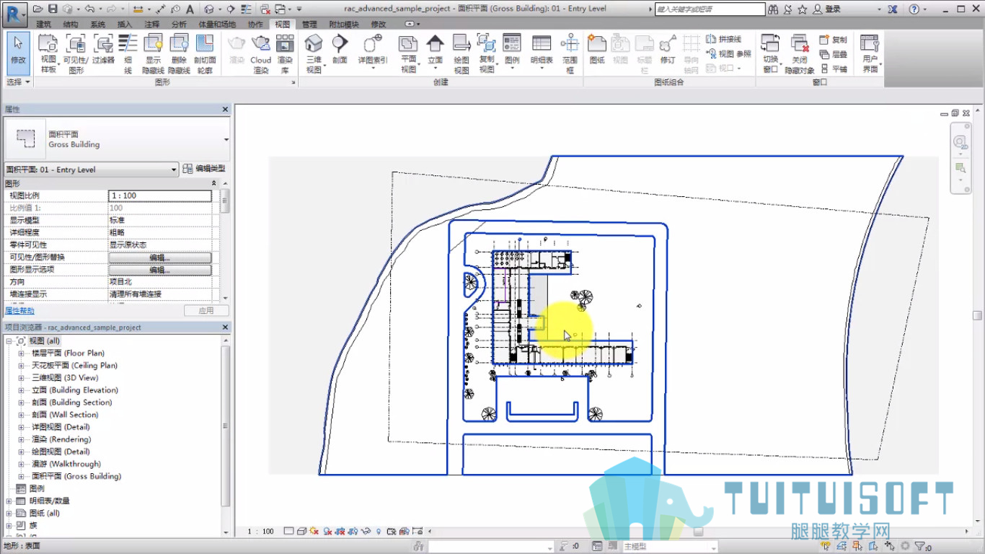985x554 pixels.
Task: Open 可见性/图形 visibility graphics tool
Action: [x=75, y=53]
